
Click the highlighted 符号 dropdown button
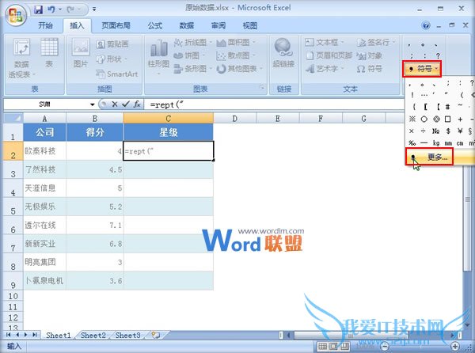(x=422, y=69)
